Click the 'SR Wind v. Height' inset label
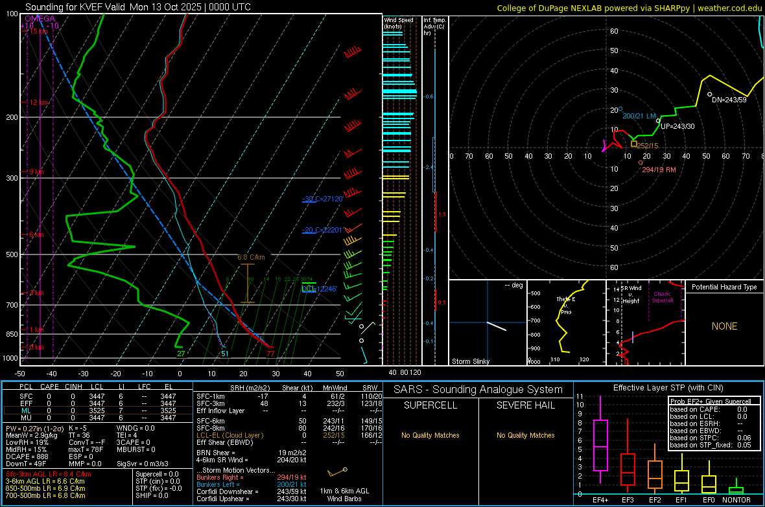Viewport: 765px width, 507px height. point(631,295)
